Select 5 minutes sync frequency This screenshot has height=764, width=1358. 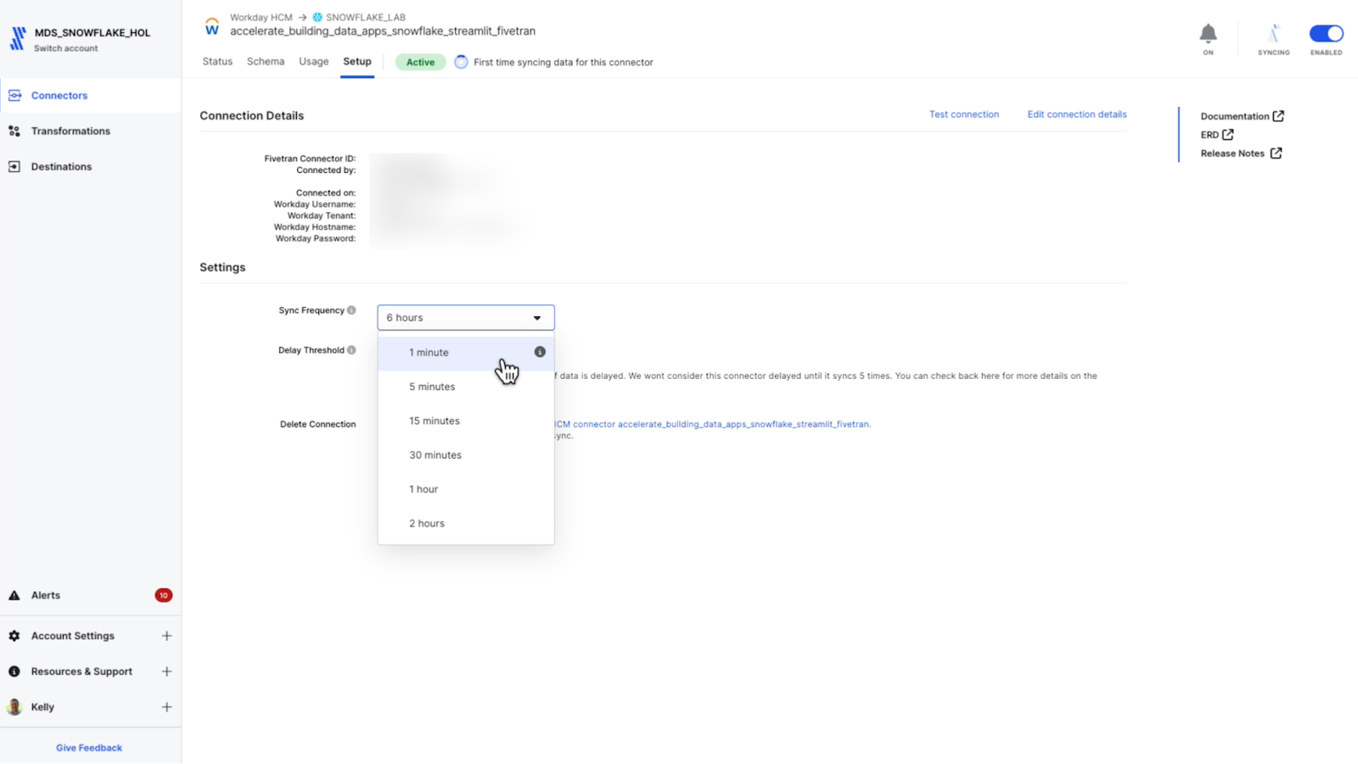466,387
